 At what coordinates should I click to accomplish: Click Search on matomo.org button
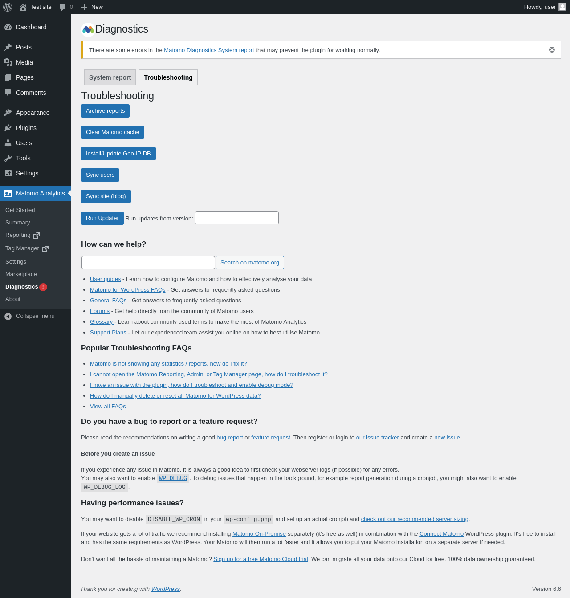pos(250,263)
